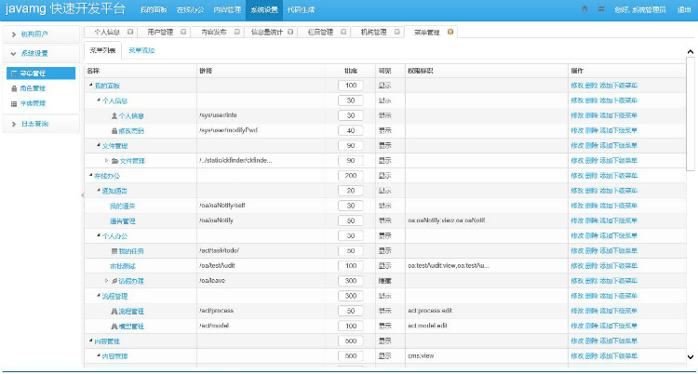The width and height of the screenshot is (698, 374).
Task: Click the 通告管理 name link in the tree
Action: pos(123,220)
